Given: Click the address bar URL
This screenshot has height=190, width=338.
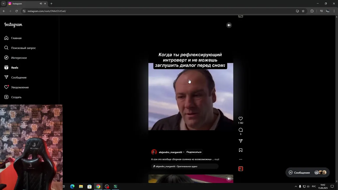Looking at the screenshot, I should [47, 11].
